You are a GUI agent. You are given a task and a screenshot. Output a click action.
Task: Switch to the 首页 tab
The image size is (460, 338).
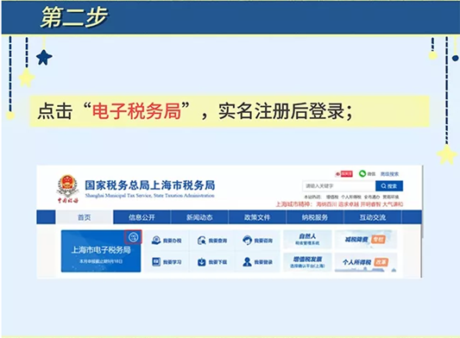tap(85, 217)
